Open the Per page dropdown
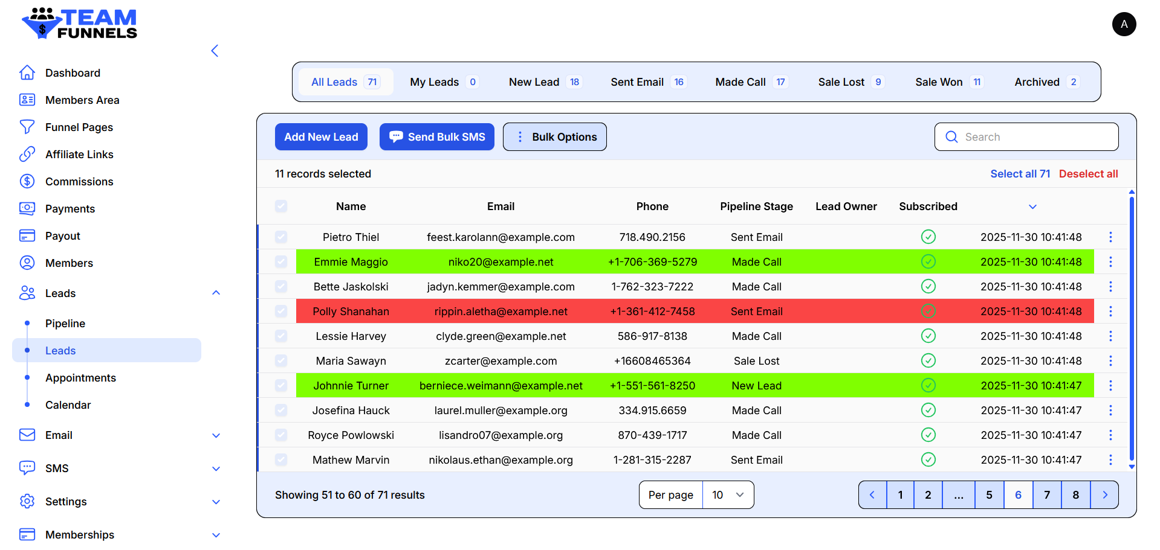1160x550 pixels. (x=728, y=495)
